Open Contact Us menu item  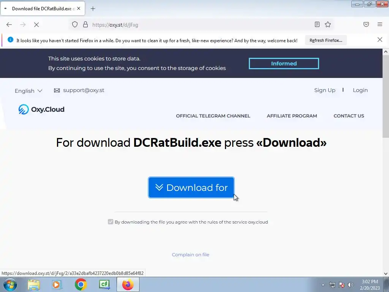pyautogui.click(x=349, y=116)
